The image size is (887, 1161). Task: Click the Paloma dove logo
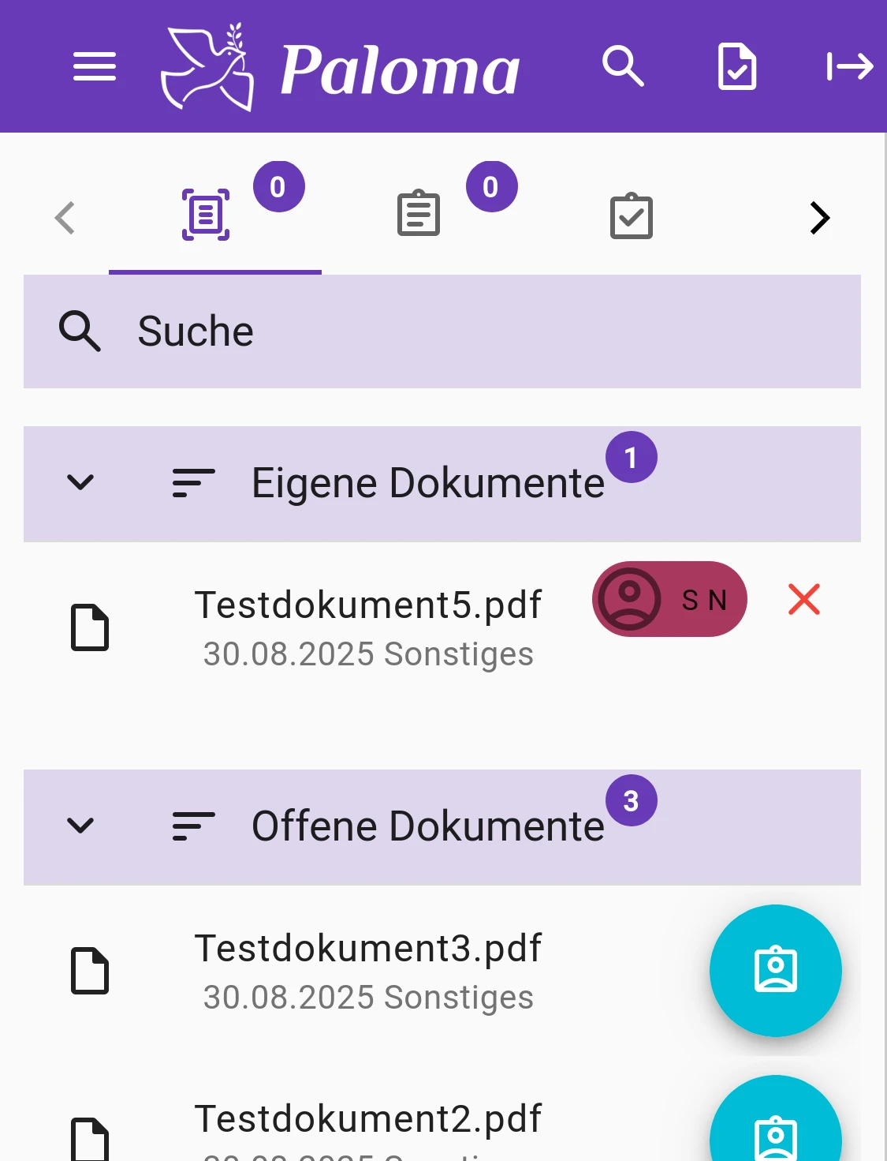click(x=207, y=67)
